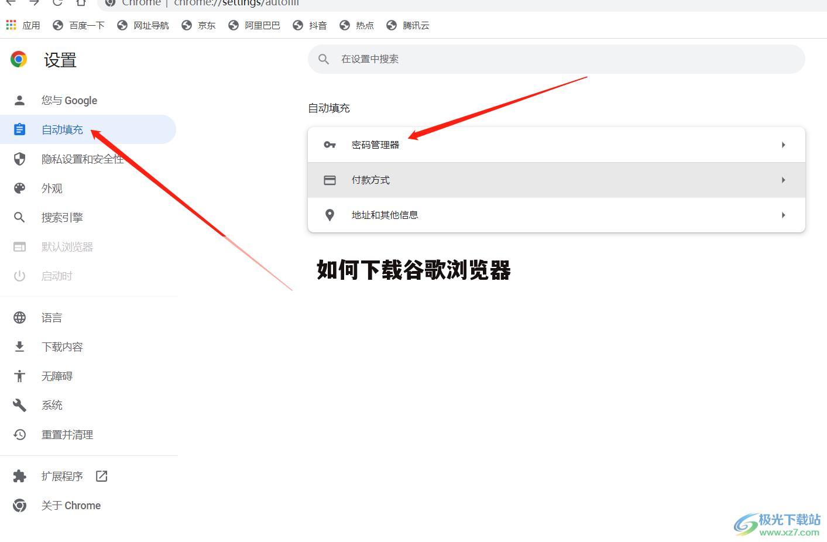The image size is (827, 542).
Task: Open the 地址和其他信息 row
Action: pyautogui.click(x=557, y=215)
